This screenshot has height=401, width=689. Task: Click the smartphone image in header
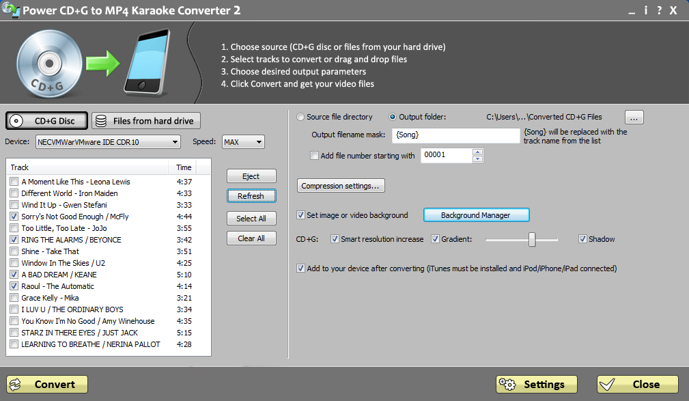click(x=147, y=62)
